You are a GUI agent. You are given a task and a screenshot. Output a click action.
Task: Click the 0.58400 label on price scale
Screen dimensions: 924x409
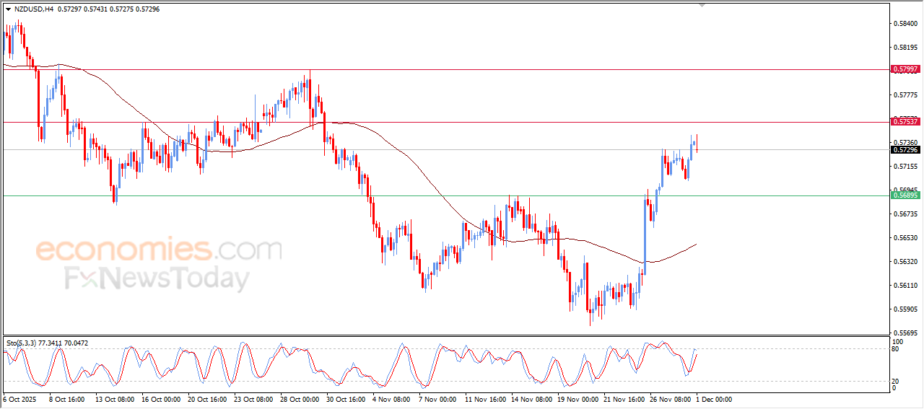tap(905, 24)
